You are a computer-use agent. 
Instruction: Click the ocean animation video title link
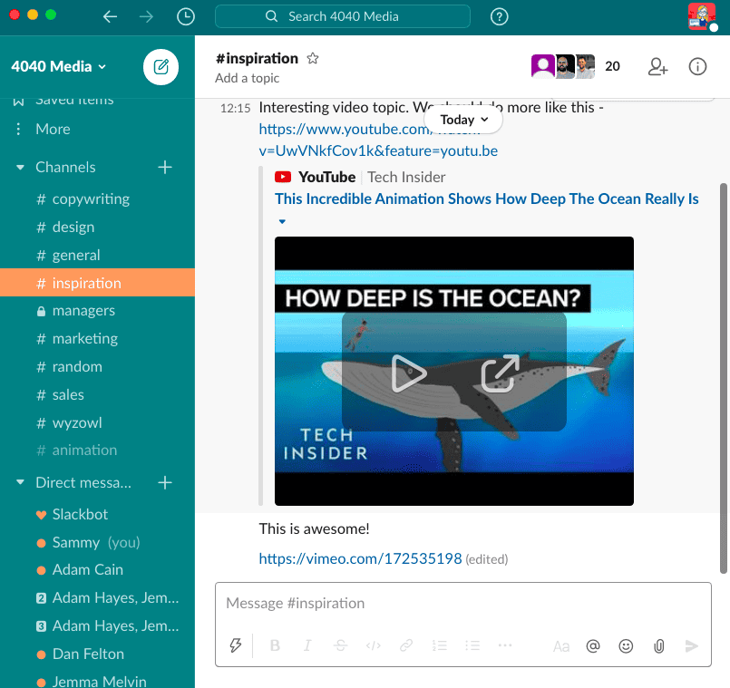coord(486,199)
